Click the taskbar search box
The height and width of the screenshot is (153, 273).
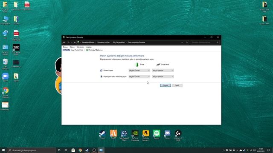click(x=31, y=150)
